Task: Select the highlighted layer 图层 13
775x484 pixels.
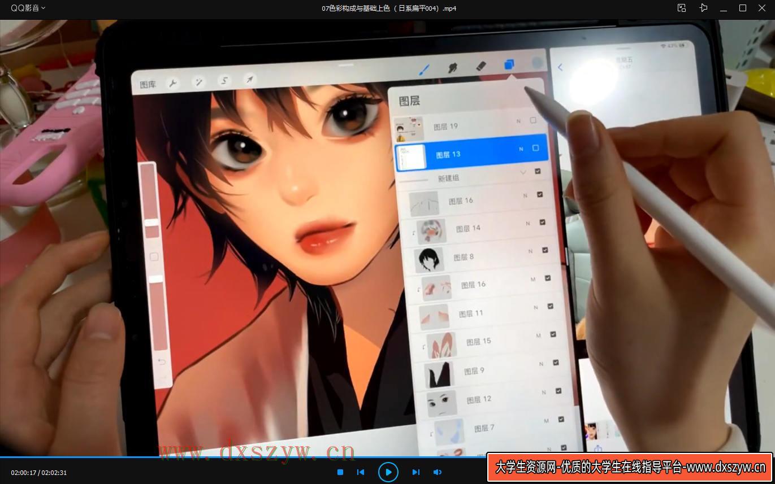Action: pos(471,153)
